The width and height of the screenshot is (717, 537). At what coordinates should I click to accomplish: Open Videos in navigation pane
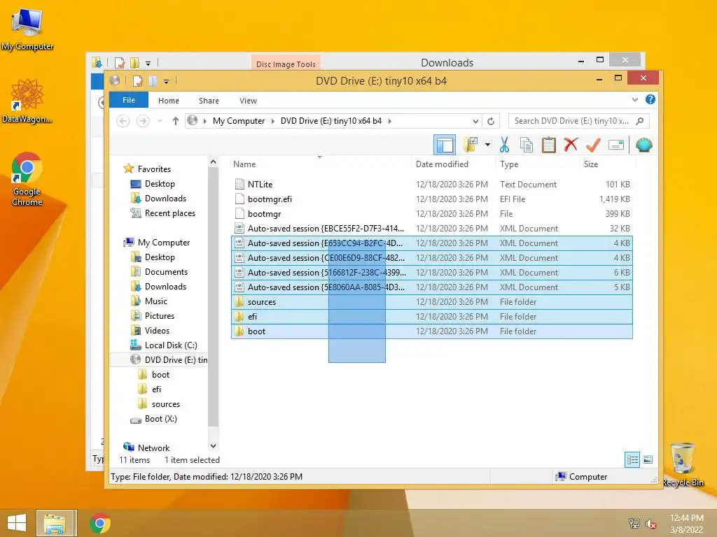pyautogui.click(x=157, y=331)
